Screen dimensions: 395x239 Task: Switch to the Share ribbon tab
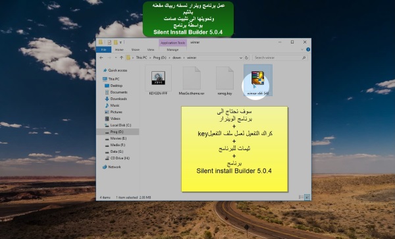coord(135,49)
